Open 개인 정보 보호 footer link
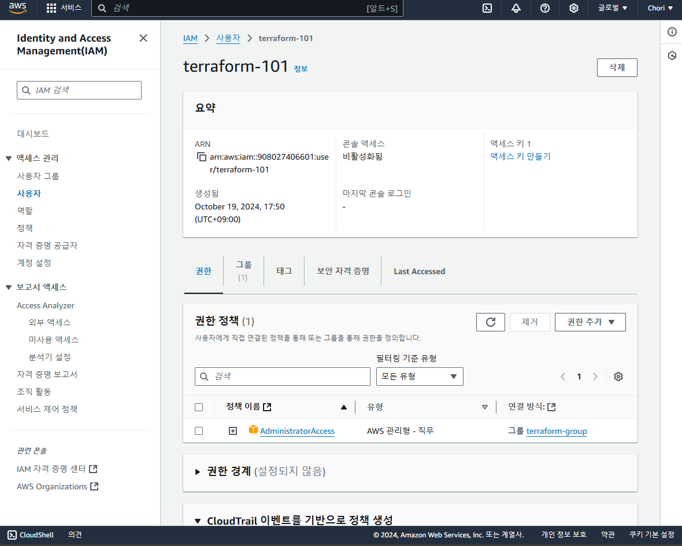 pos(564,534)
